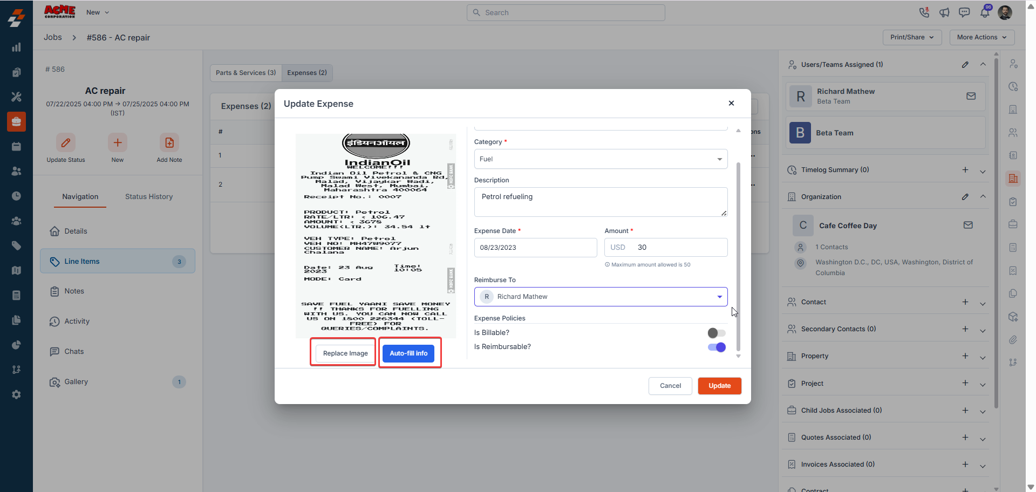This screenshot has width=1036, height=492.
Task: Open Notes in navigation
Action: (118, 291)
